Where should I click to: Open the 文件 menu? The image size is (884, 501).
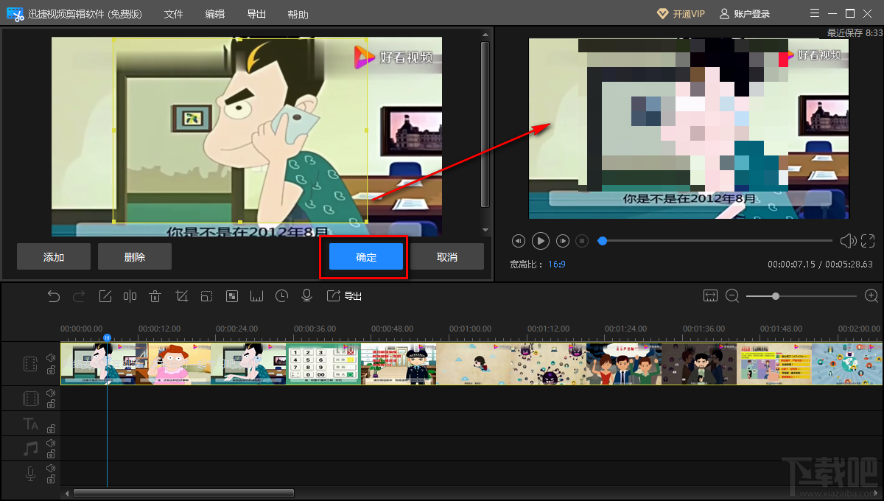pos(173,15)
